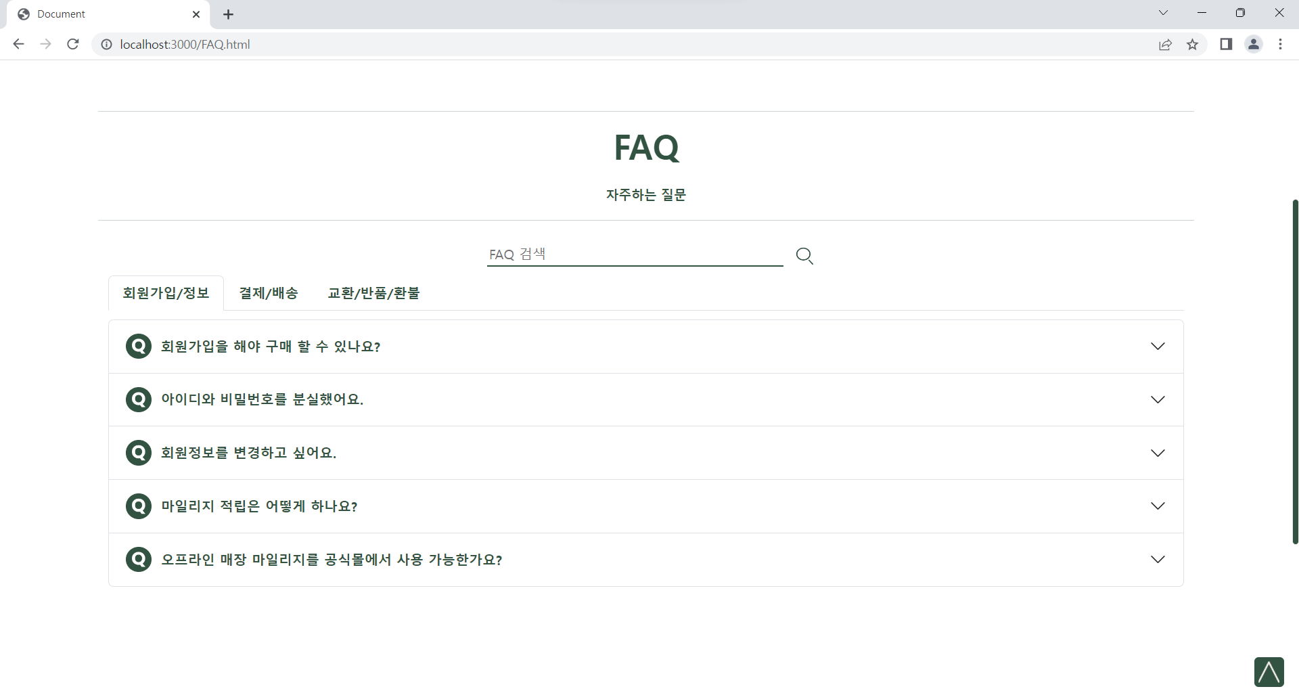Open a new tab with the plus icon
Screen dimensions: 1299x689
tap(228, 14)
